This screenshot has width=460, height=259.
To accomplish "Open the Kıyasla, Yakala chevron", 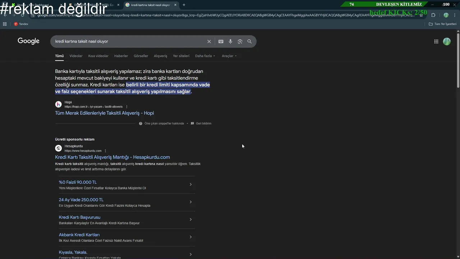I will (190, 254).
